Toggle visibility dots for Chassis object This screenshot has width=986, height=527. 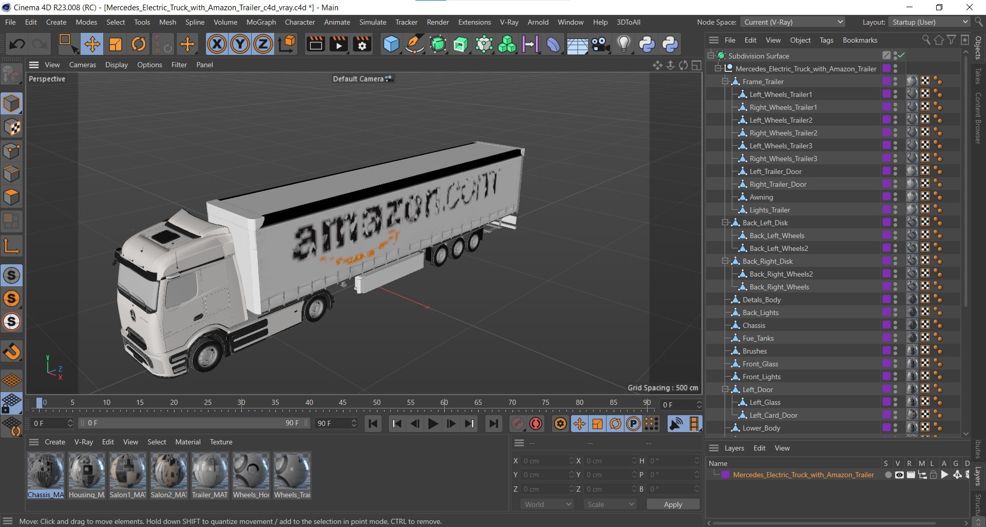coord(895,325)
